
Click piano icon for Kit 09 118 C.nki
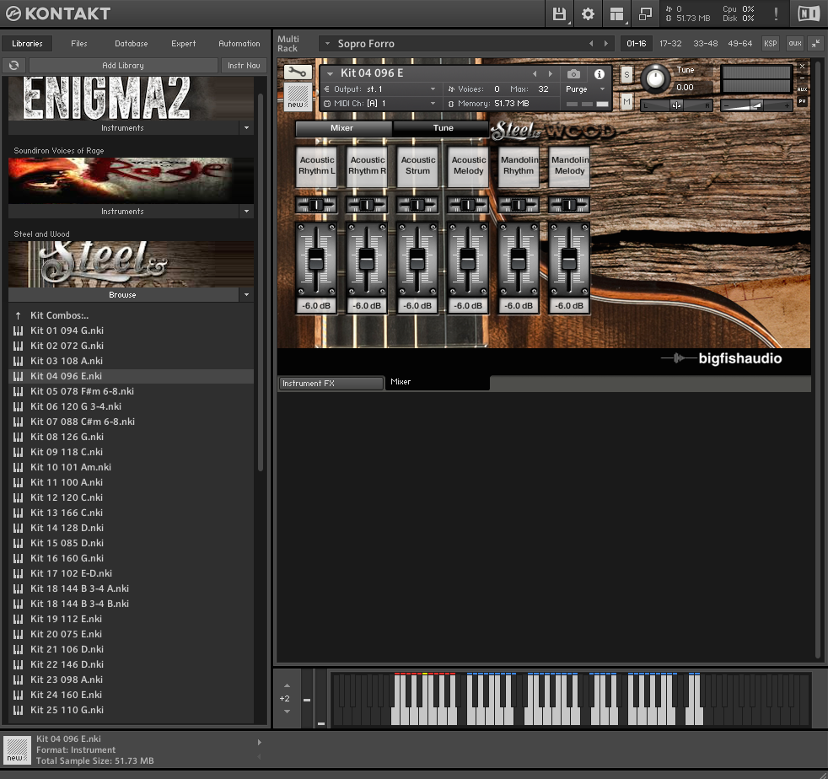[x=18, y=452]
